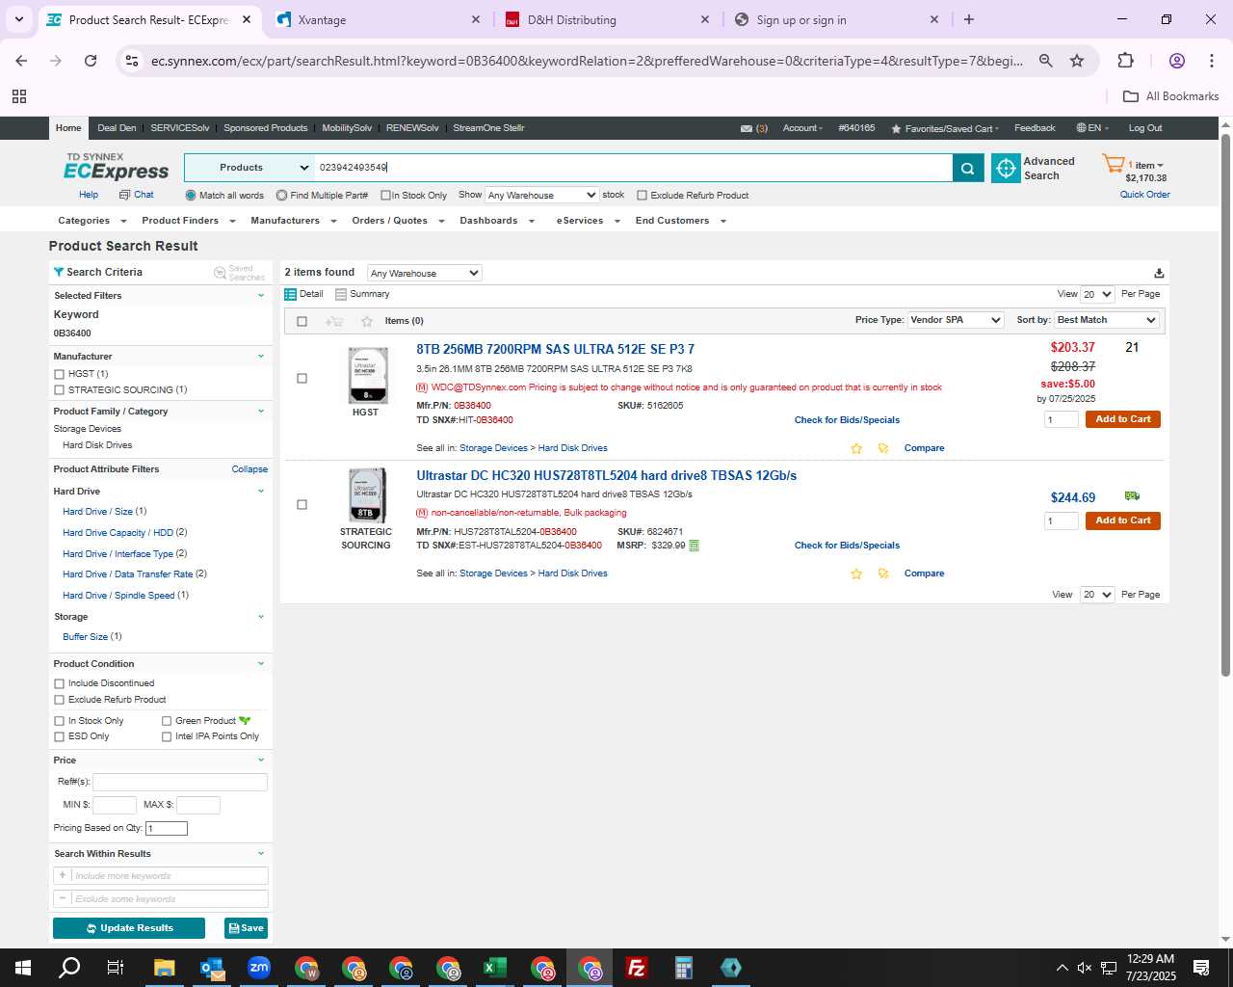This screenshot has height=987, width=1233.
Task: Open Check for Bids/Specials for HGST item
Action: pos(847,420)
